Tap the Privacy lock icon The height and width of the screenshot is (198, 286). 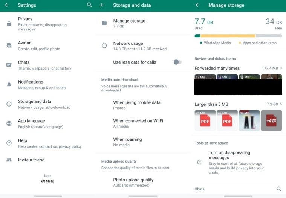(x=9, y=23)
